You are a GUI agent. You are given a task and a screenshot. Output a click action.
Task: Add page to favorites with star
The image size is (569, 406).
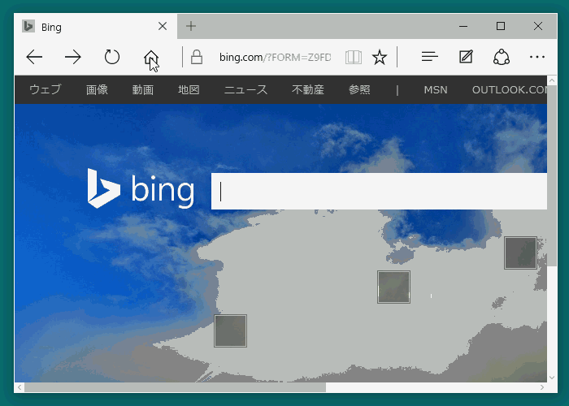(x=380, y=58)
